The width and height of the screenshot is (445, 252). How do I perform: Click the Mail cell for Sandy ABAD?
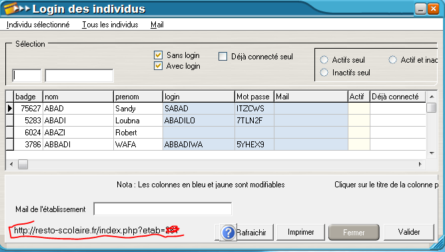tap(310, 109)
